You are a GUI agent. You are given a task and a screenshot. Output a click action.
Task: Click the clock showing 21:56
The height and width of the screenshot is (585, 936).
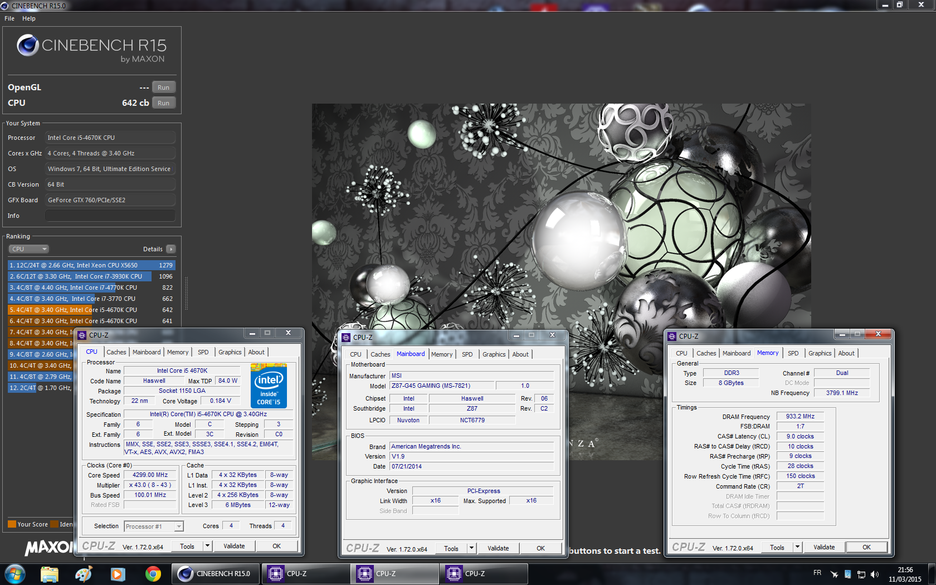pyautogui.click(x=905, y=570)
